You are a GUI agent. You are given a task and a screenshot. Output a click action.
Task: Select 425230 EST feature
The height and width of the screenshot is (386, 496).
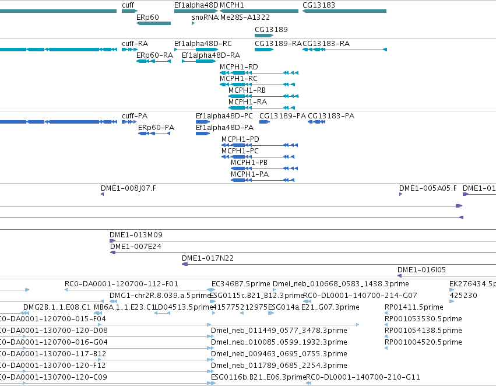[x=452, y=301]
